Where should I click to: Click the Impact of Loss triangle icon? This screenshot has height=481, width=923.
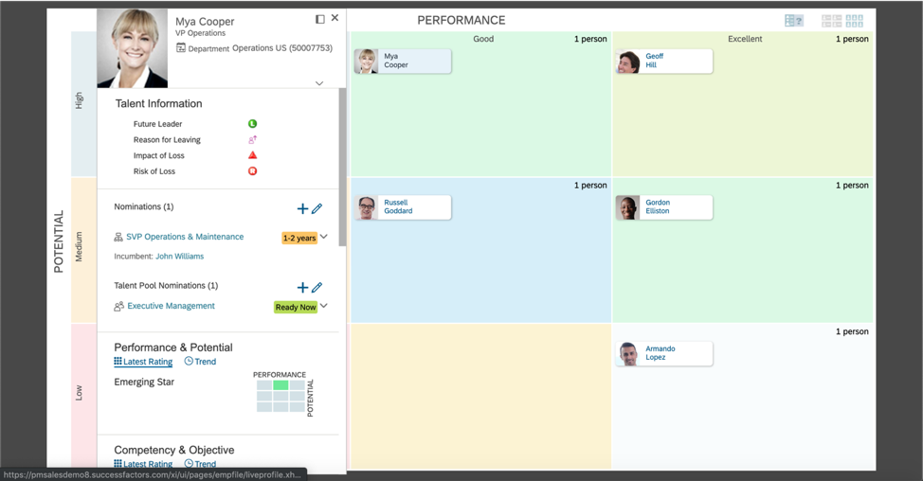point(252,155)
